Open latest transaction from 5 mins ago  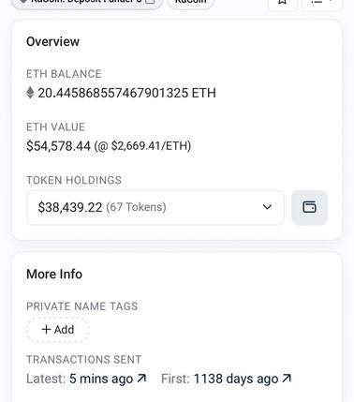(100, 379)
